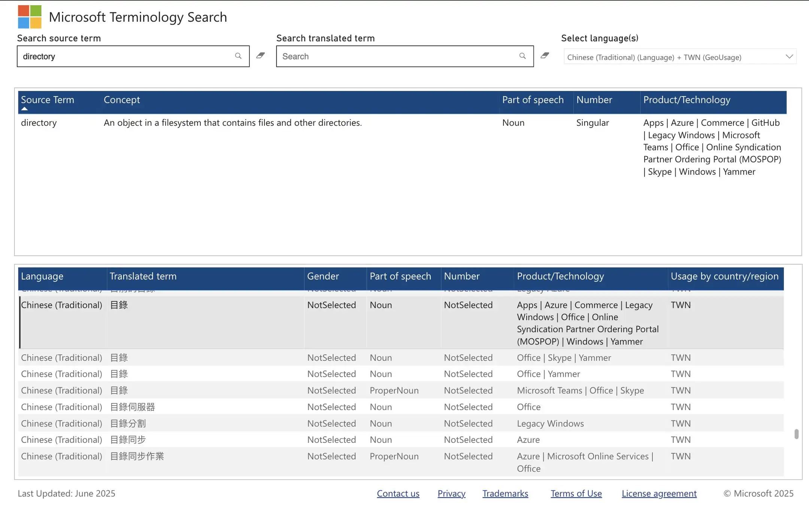Click the translations table scrollbar thumb
809x510 pixels.
pos(796,434)
